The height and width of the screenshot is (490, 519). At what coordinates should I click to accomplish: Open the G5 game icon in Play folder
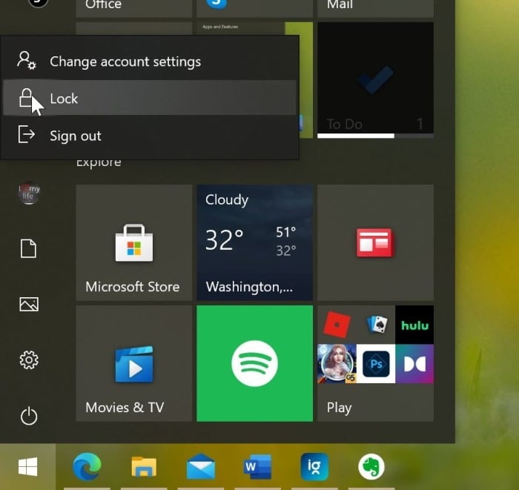pyautogui.click(x=337, y=364)
